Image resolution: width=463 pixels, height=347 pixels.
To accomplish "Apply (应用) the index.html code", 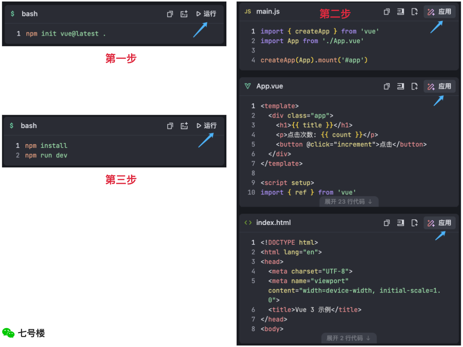I will (x=439, y=223).
